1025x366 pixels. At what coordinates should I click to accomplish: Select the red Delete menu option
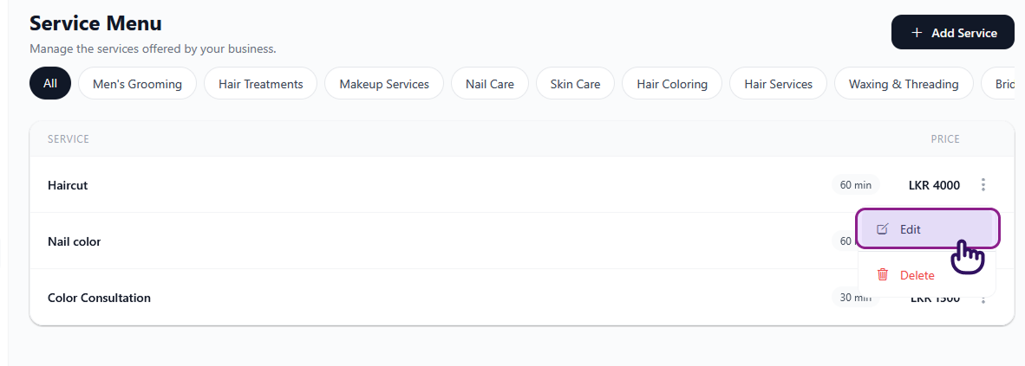(x=917, y=275)
